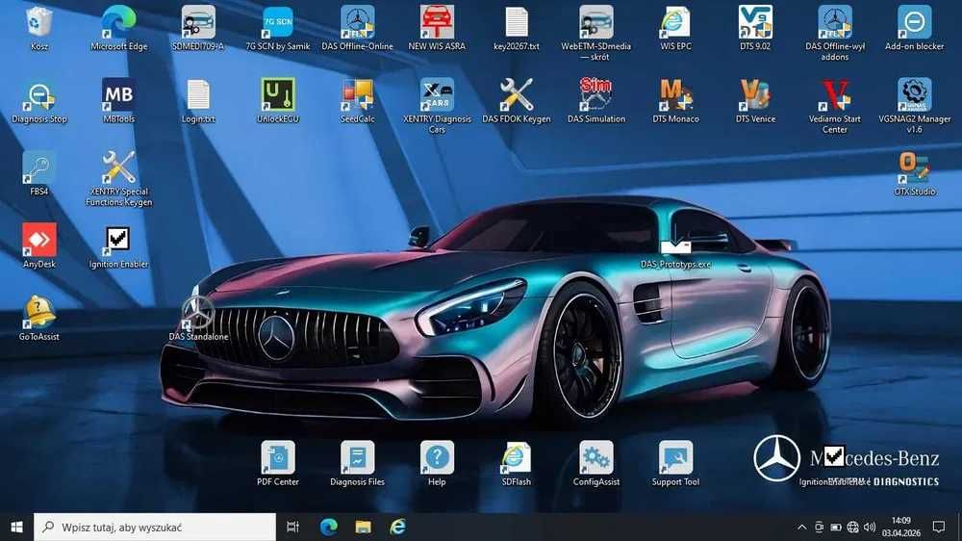Screen dimensions: 962x541
Task: Open the Kosz recycle bin icon
Action: point(39,22)
